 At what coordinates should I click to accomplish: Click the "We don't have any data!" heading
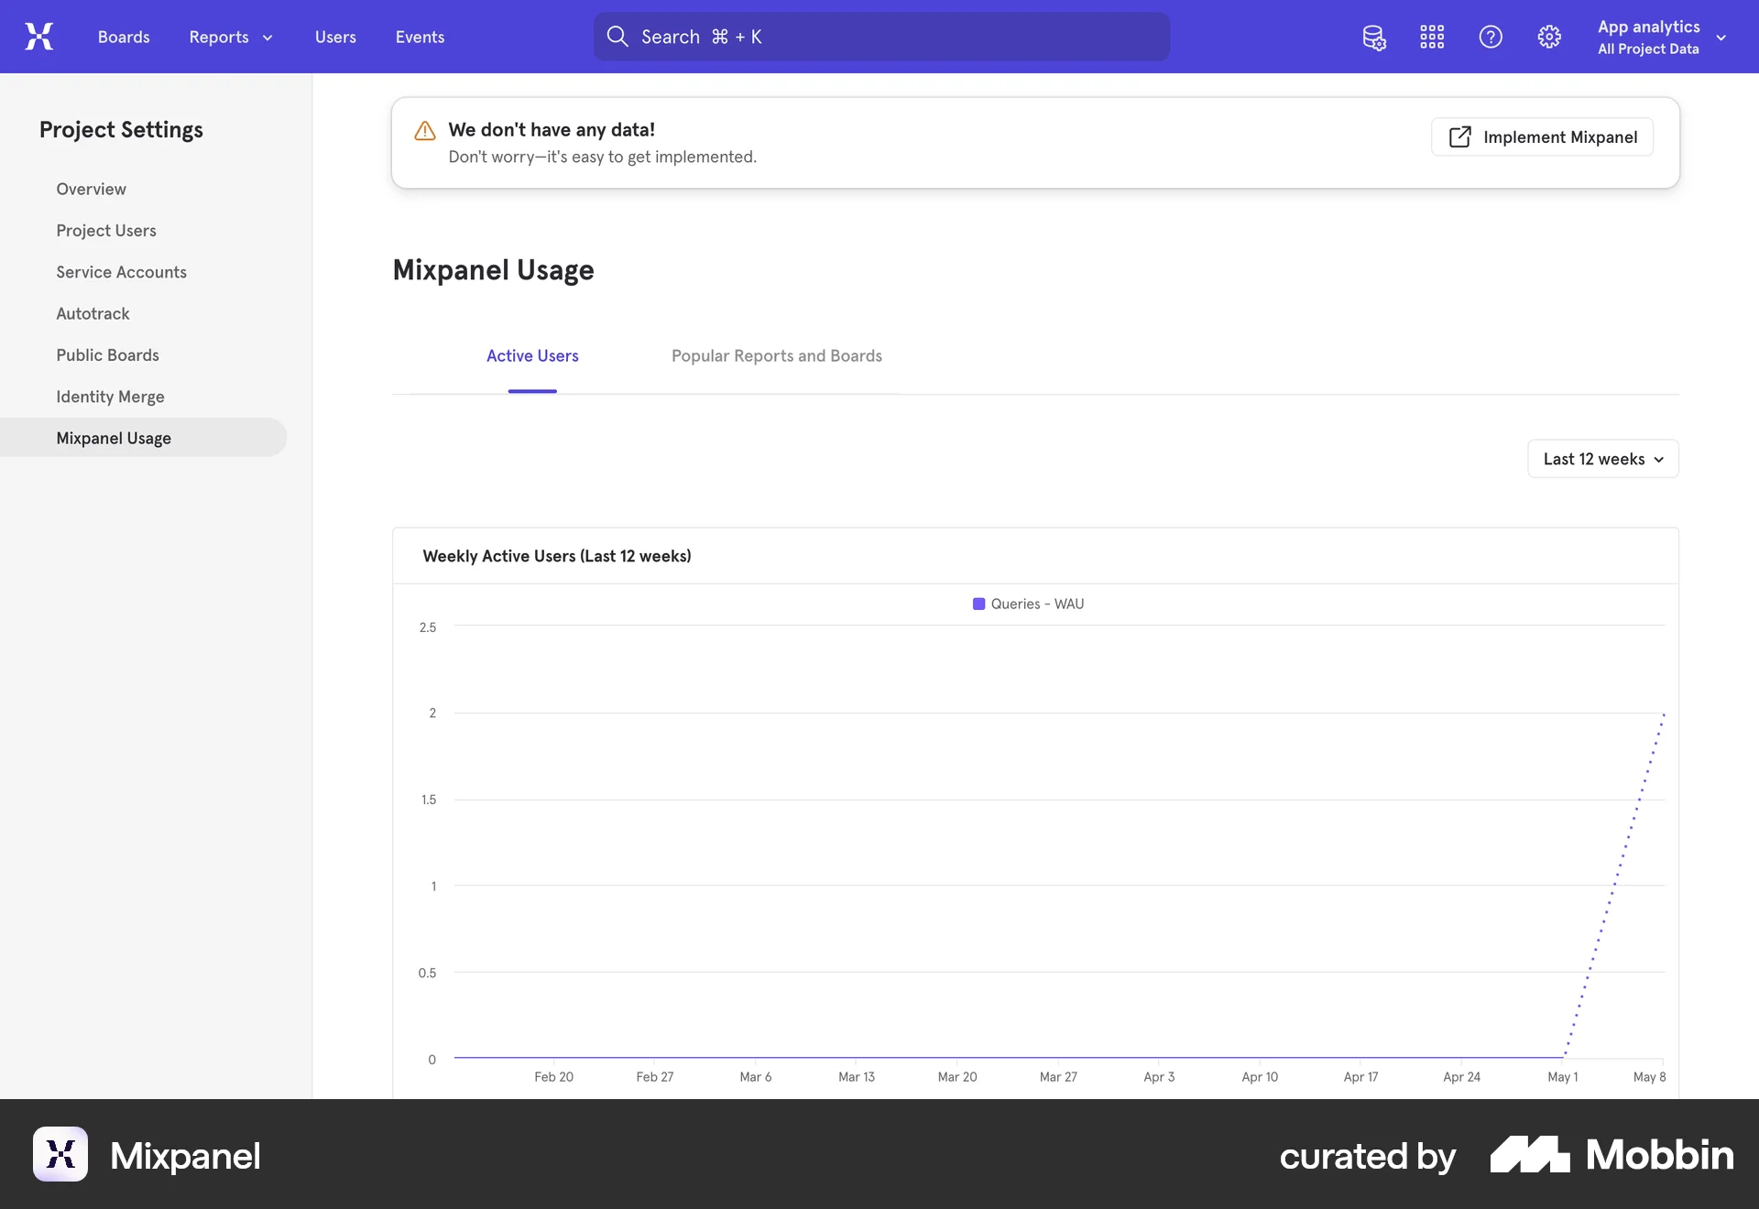tap(552, 130)
